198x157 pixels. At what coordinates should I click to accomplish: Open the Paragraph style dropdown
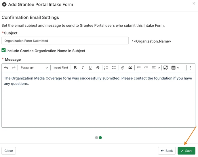[x=34, y=68]
